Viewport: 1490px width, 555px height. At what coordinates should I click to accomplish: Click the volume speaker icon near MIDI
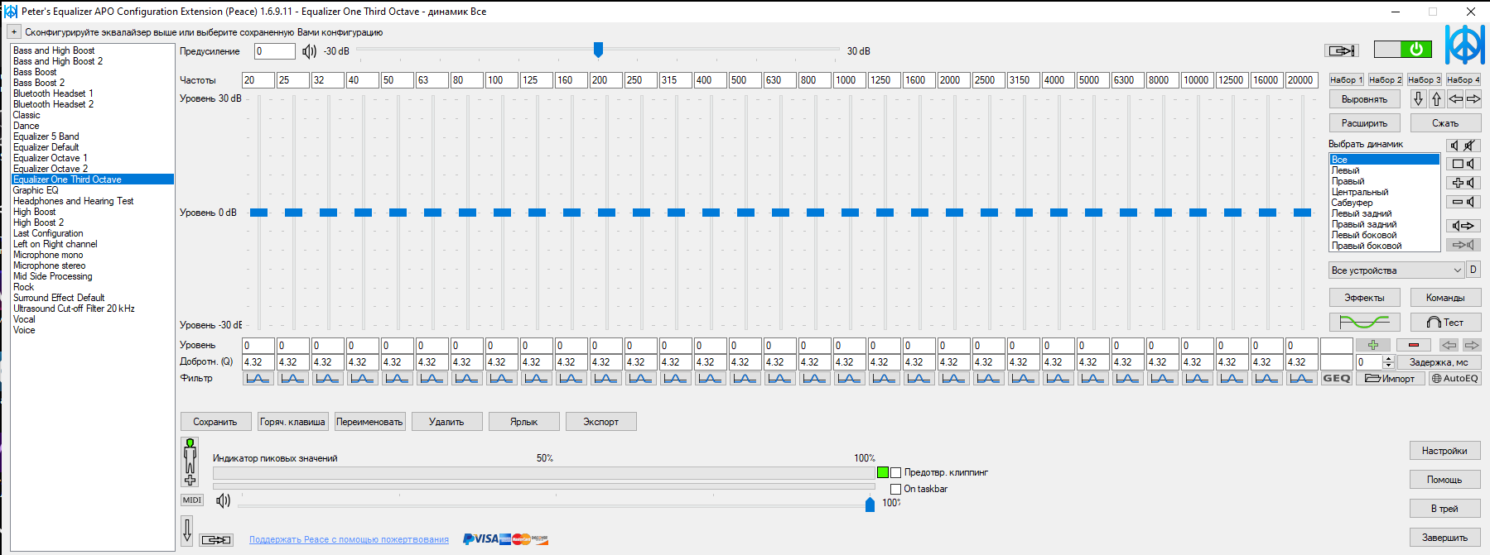(223, 500)
